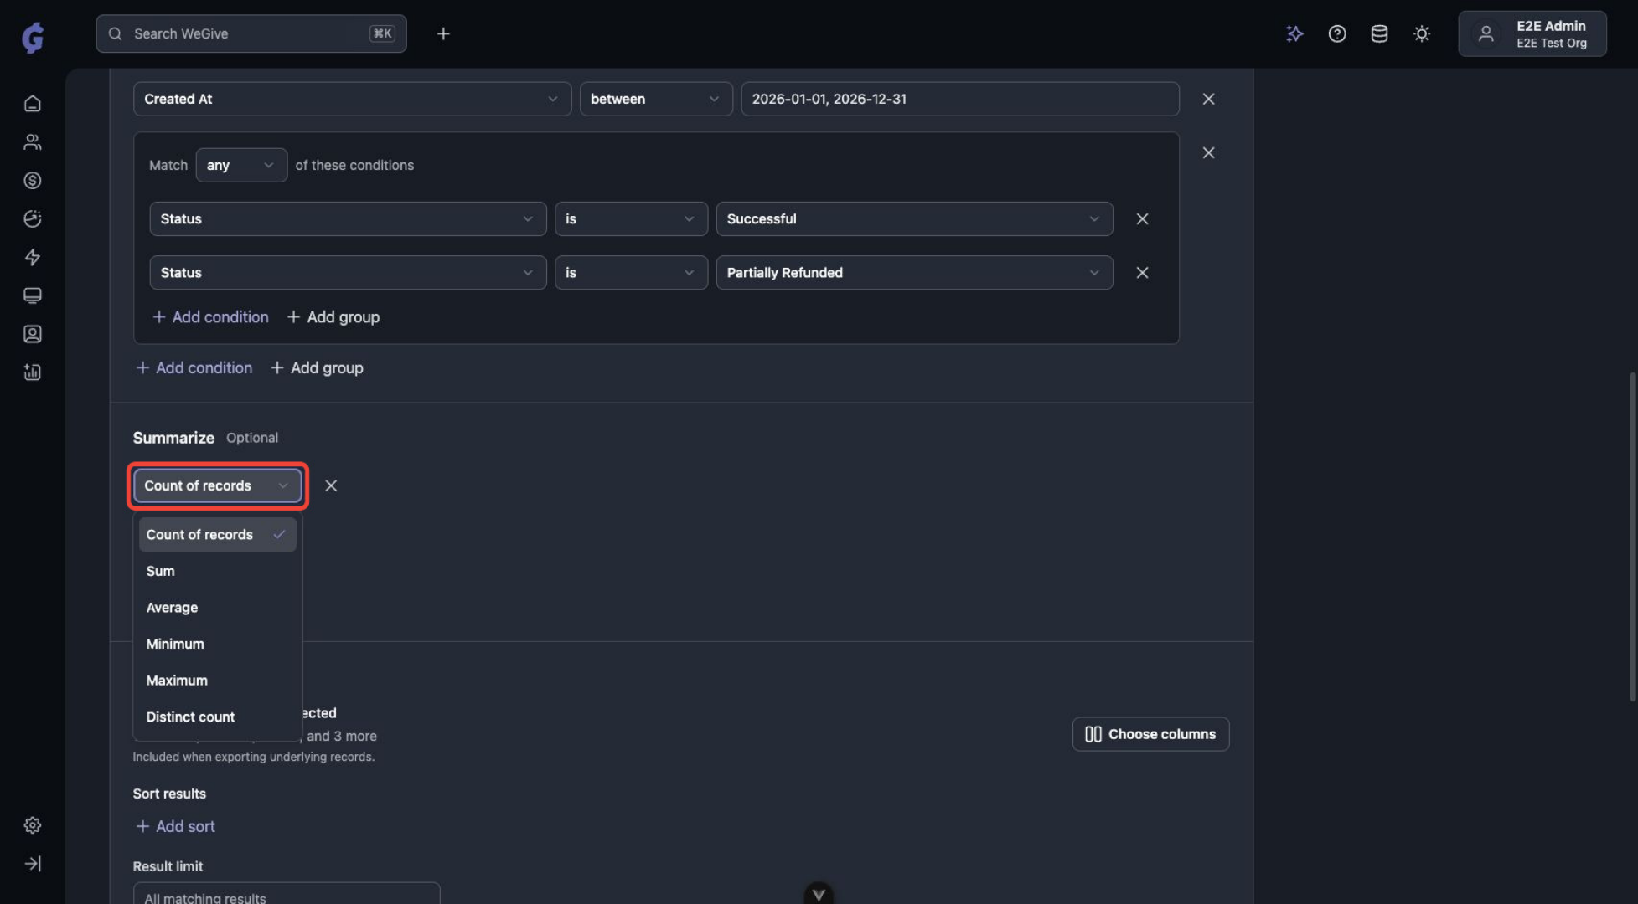Click the date range 2026-01-01, 2026-12-31 field

(x=960, y=99)
